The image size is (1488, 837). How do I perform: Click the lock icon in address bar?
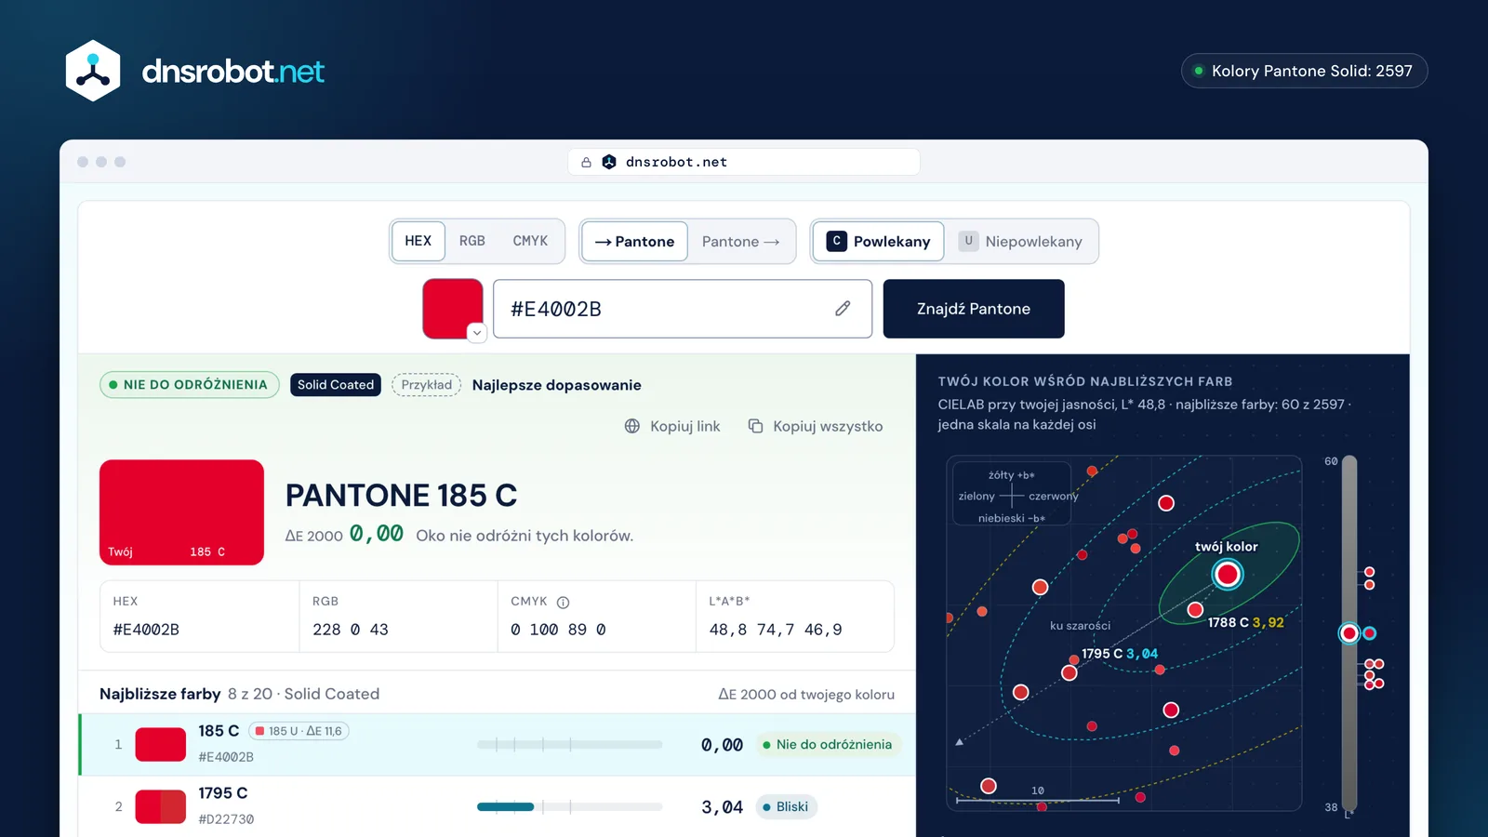[586, 162]
